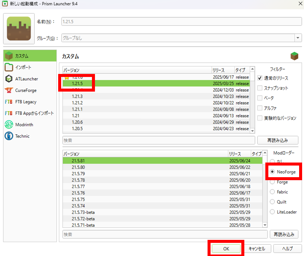Select NeoForge version 21.5.79 row
Screen dimensions: 304x256
[x=163, y=173]
